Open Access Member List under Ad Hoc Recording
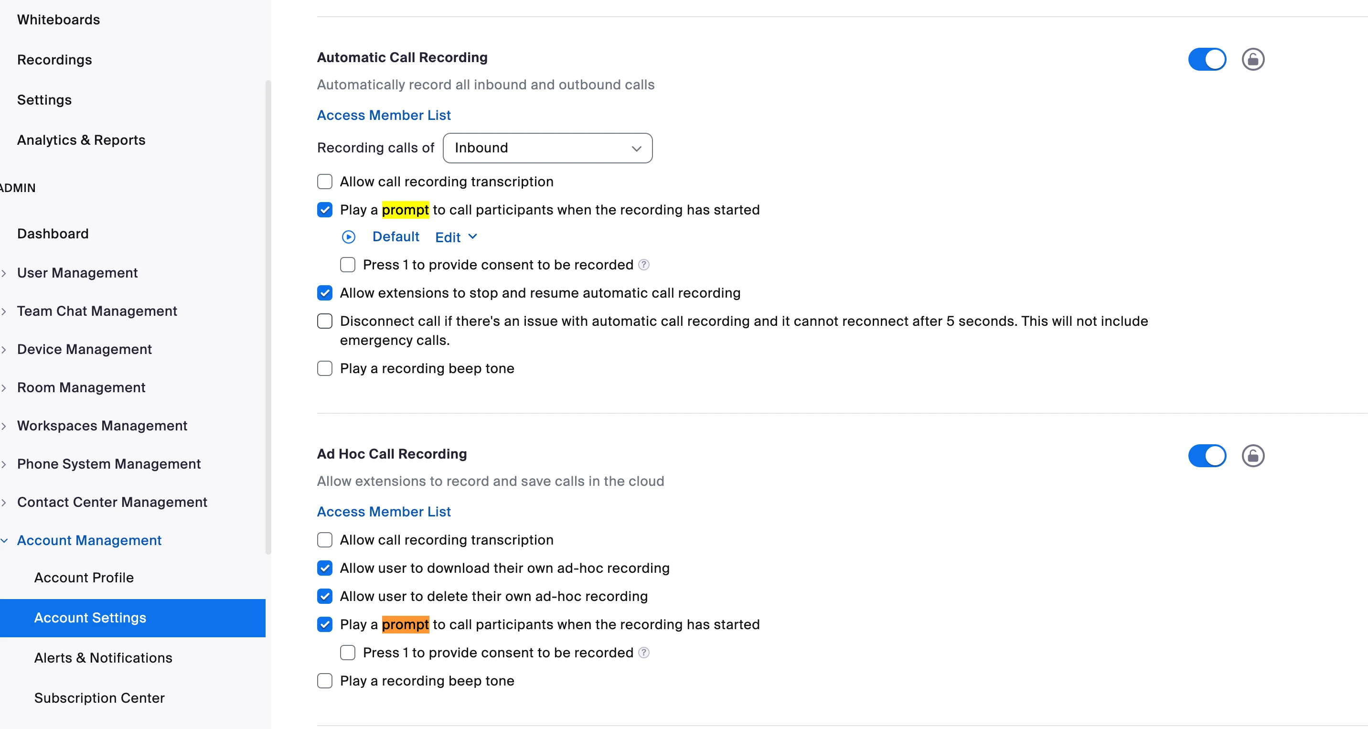Screen dimensions: 1368x729 (x=384, y=511)
